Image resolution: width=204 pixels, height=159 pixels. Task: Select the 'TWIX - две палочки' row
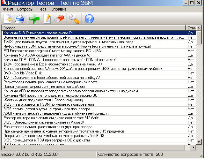click(x=99, y=42)
